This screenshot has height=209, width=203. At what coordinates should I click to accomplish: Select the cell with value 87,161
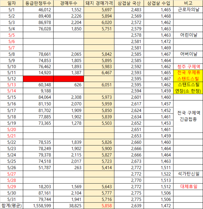(x=38, y=193)
